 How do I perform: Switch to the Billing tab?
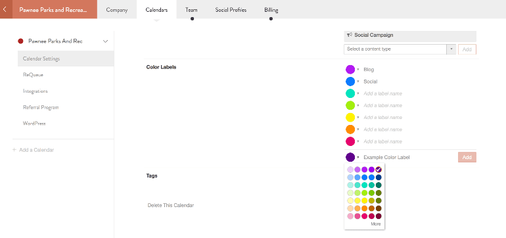click(271, 10)
